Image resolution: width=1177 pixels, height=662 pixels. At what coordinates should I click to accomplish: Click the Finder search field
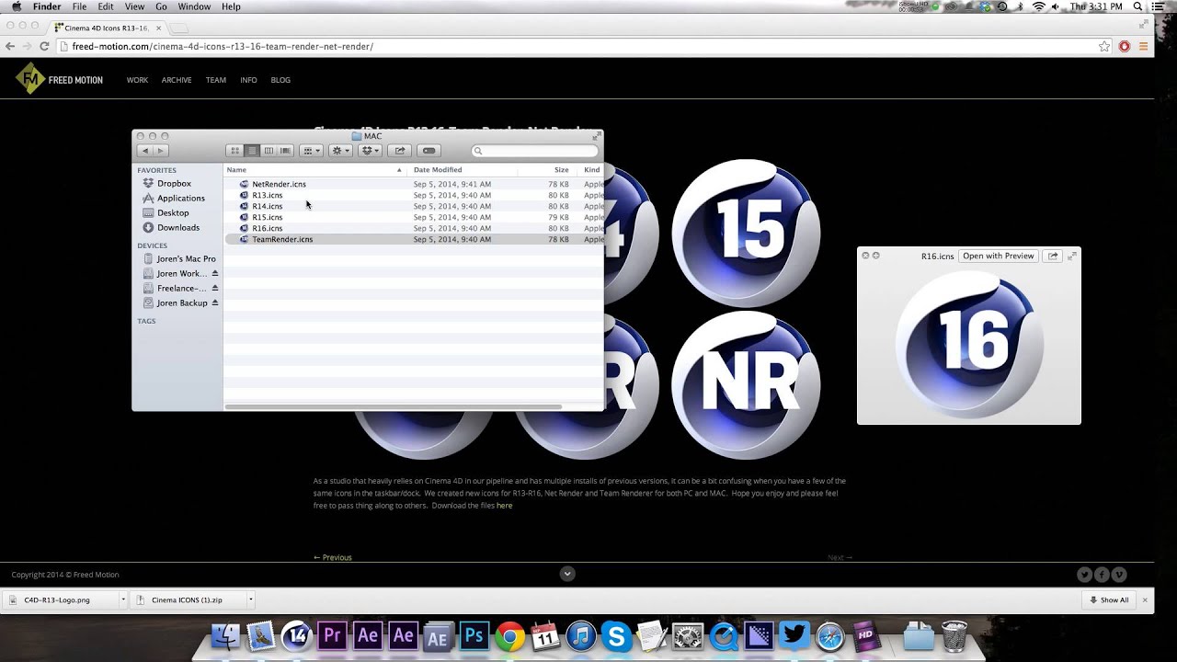[x=533, y=151]
